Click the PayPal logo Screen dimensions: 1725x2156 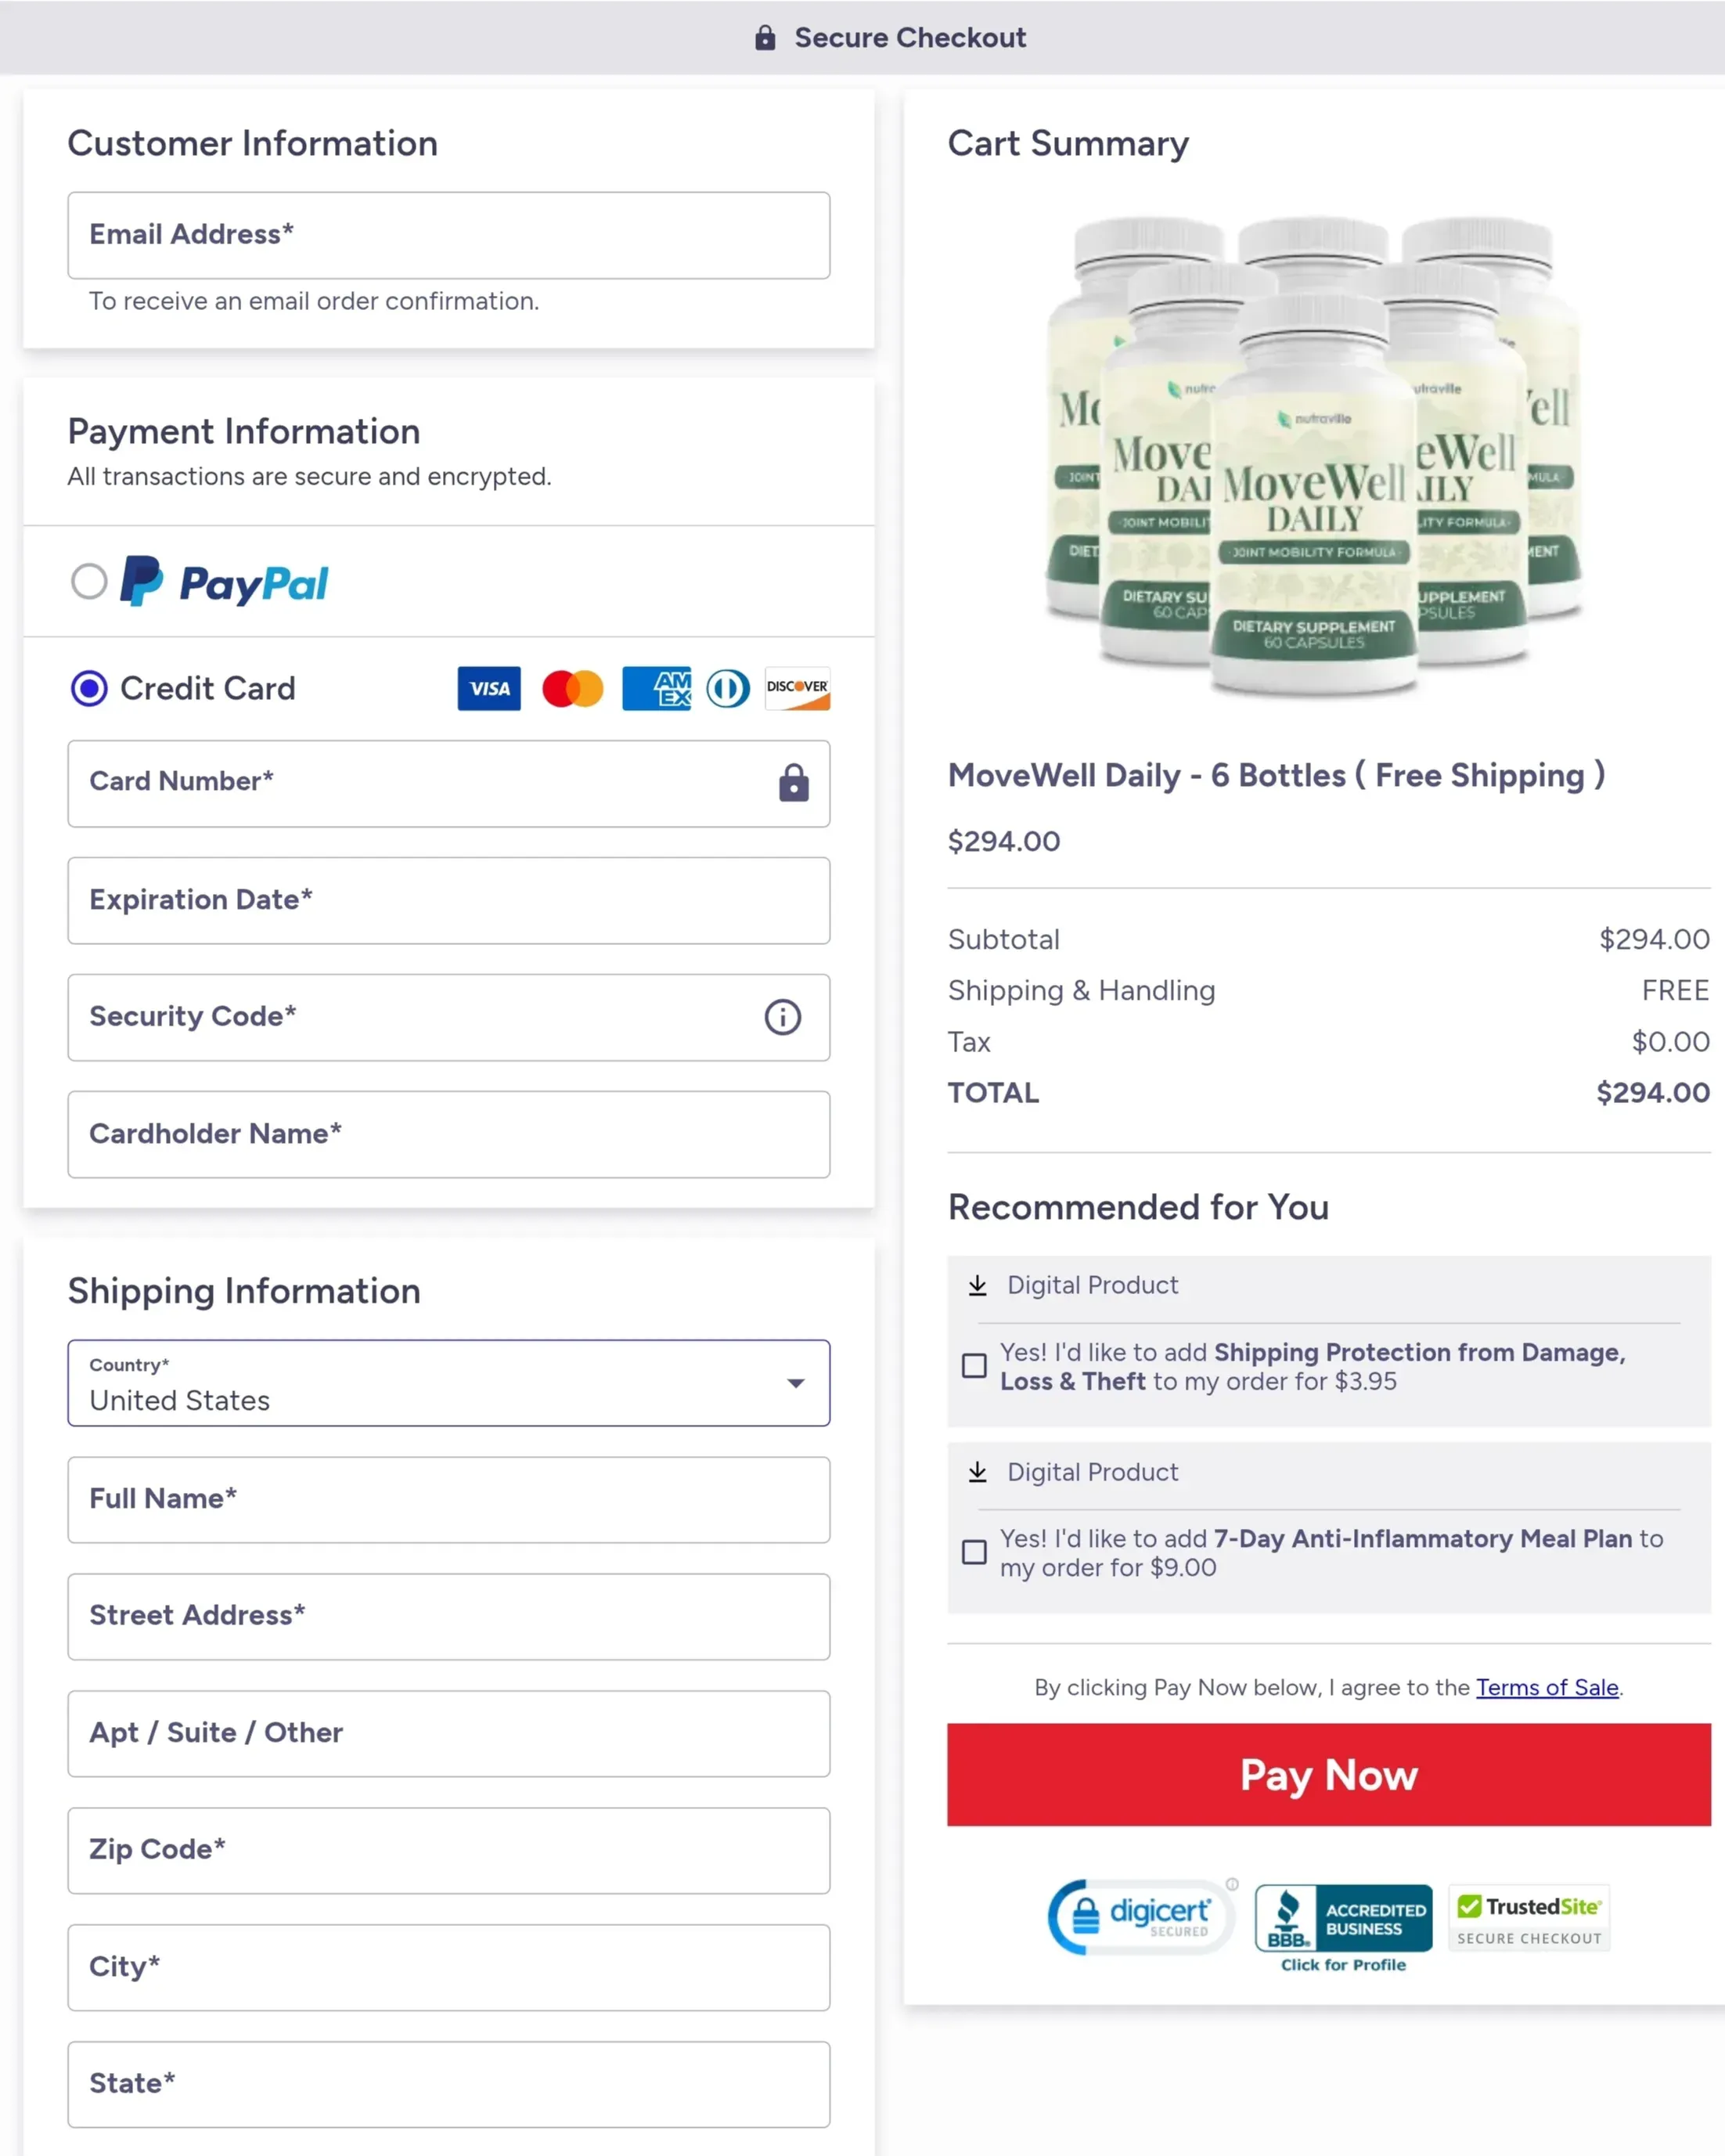[225, 582]
